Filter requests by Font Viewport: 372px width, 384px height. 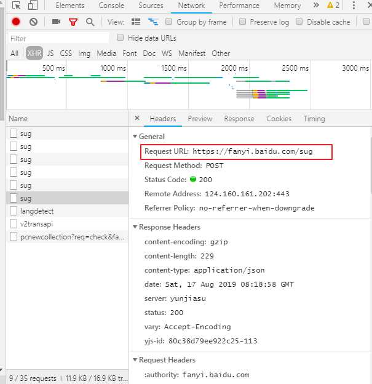click(130, 54)
